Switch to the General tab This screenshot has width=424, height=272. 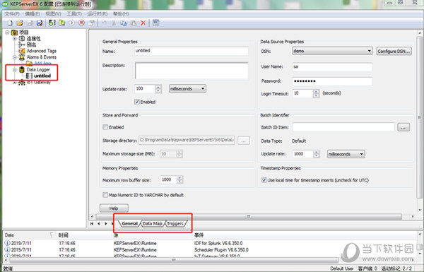coord(129,223)
